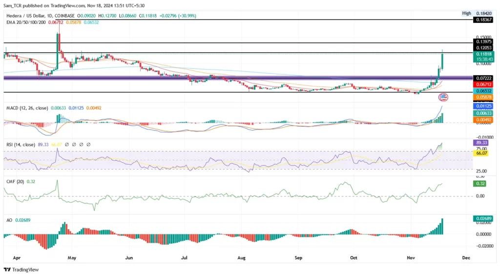Click the purple RSI axis label 89.33
The height and width of the screenshot is (276, 500).
point(481,143)
